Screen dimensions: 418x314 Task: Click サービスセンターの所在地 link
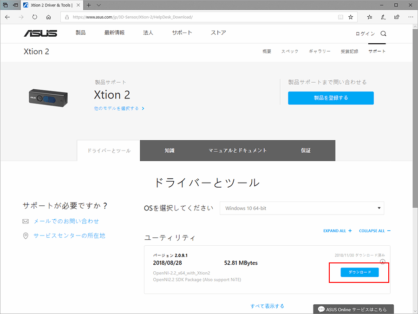point(69,235)
